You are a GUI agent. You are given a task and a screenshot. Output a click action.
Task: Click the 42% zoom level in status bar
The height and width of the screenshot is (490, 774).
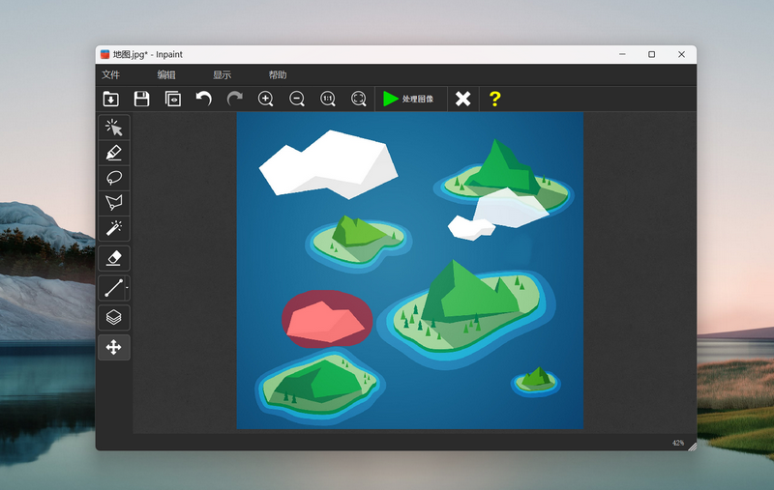pyautogui.click(x=678, y=443)
